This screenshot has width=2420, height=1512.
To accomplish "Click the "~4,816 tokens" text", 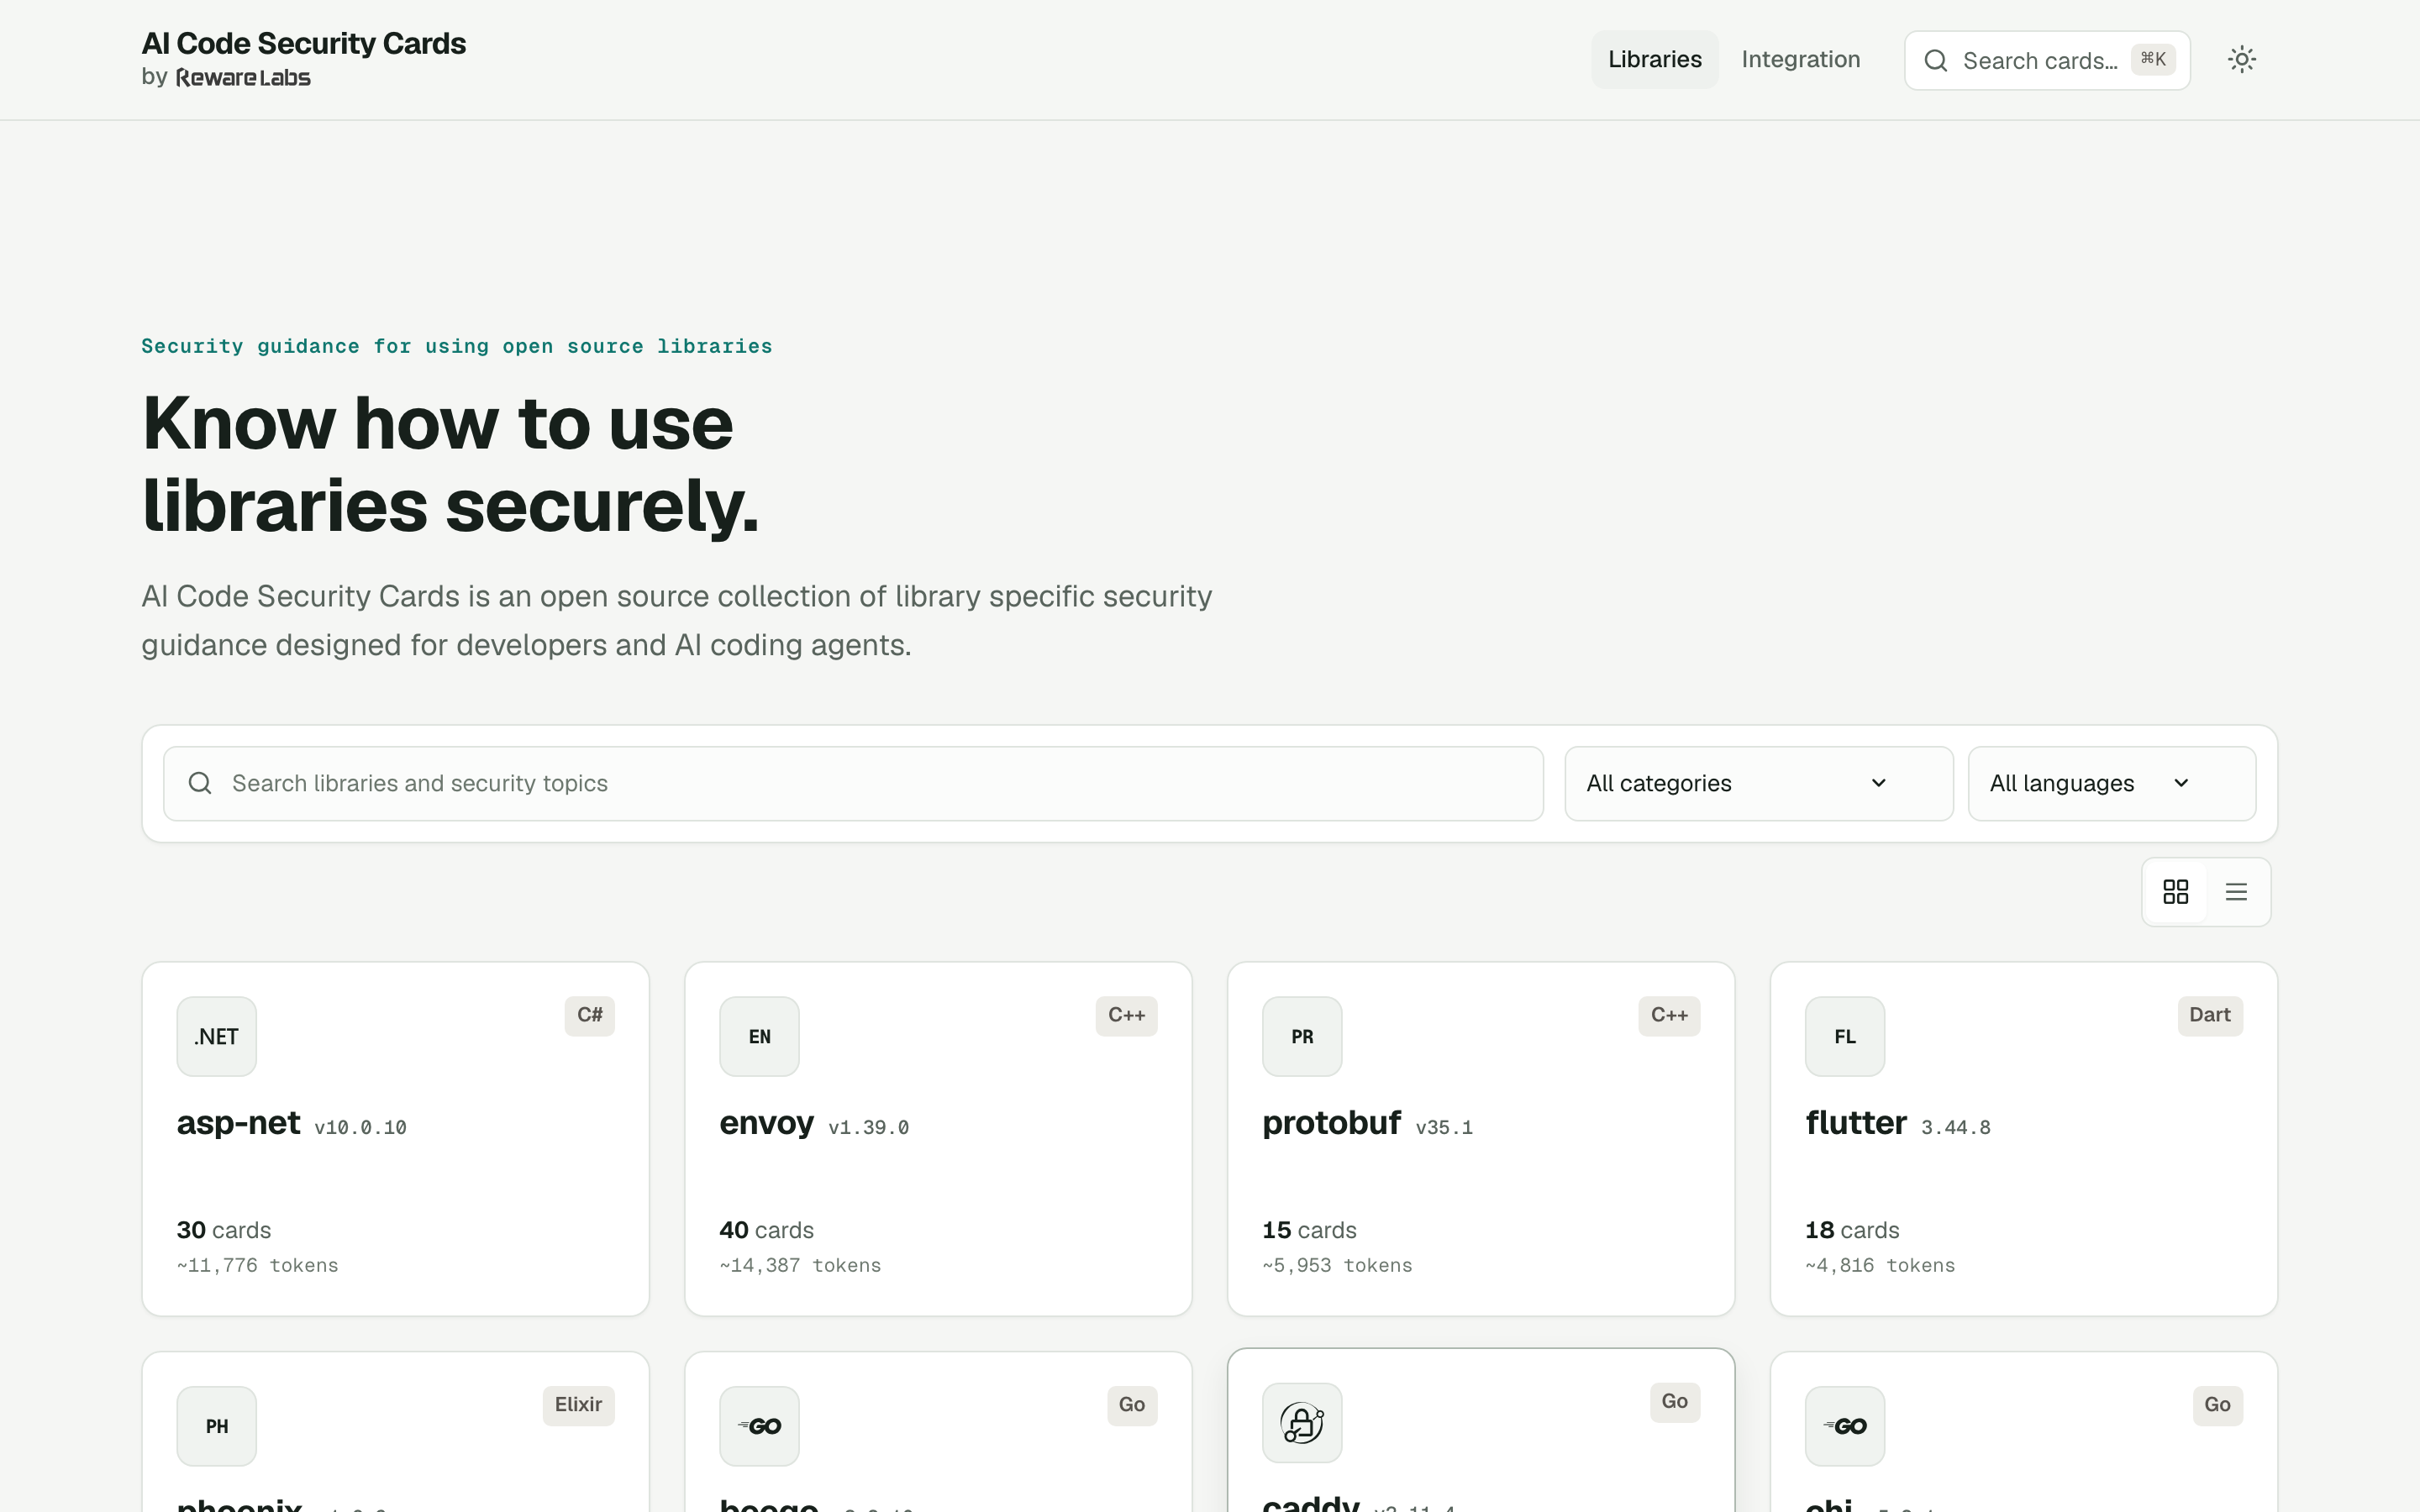I will 1880,1265.
